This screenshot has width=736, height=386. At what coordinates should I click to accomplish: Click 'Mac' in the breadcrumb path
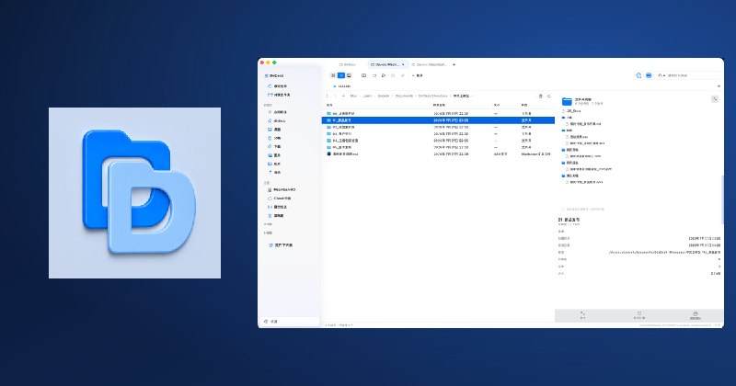coord(353,96)
